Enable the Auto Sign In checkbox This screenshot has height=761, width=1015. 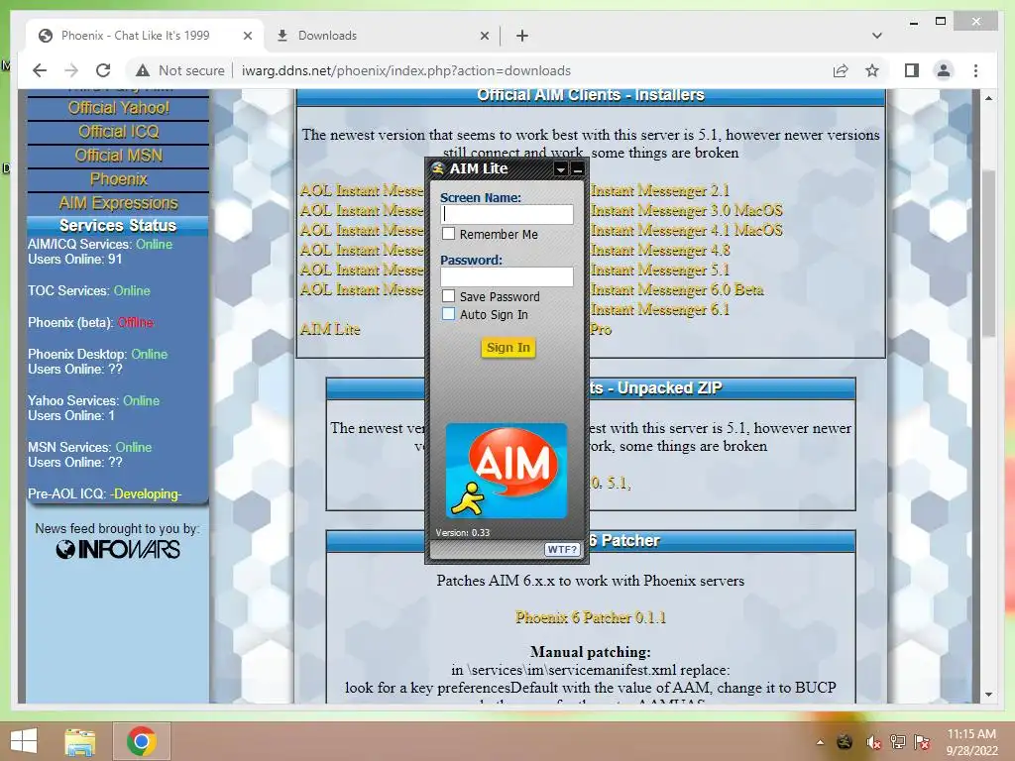[x=448, y=314]
